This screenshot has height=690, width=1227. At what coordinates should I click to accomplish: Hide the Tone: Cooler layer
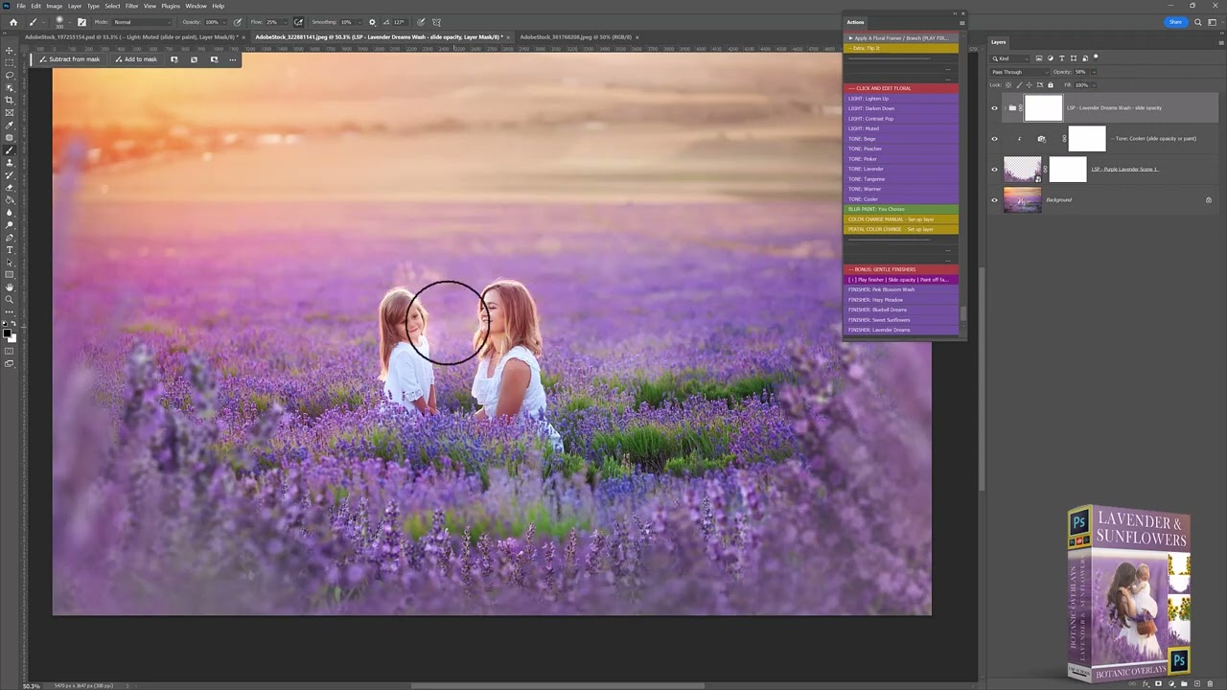point(994,139)
